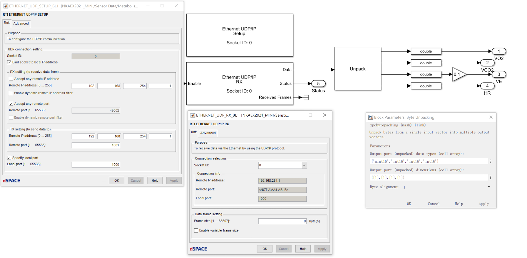Select the Unpack block in the diagram

click(x=358, y=69)
